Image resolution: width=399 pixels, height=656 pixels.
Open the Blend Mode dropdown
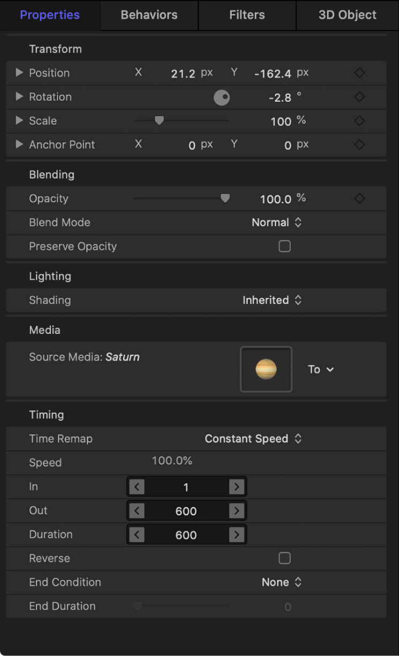277,222
